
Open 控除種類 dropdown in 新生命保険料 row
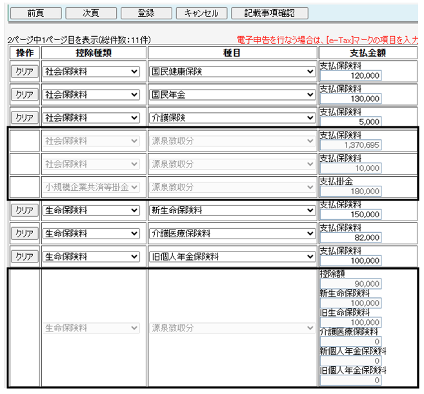click(x=91, y=210)
